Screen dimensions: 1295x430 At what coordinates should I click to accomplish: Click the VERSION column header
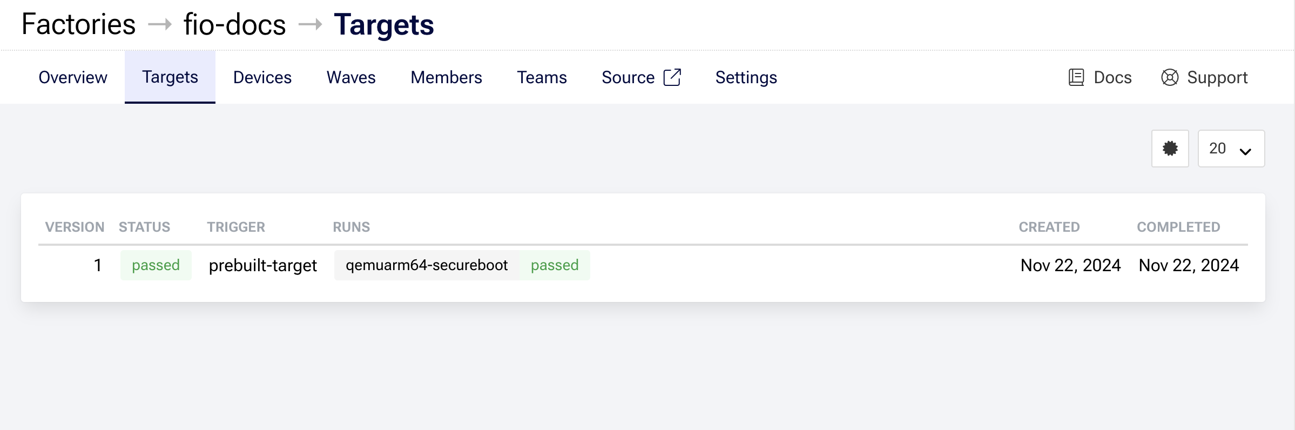[x=75, y=227]
